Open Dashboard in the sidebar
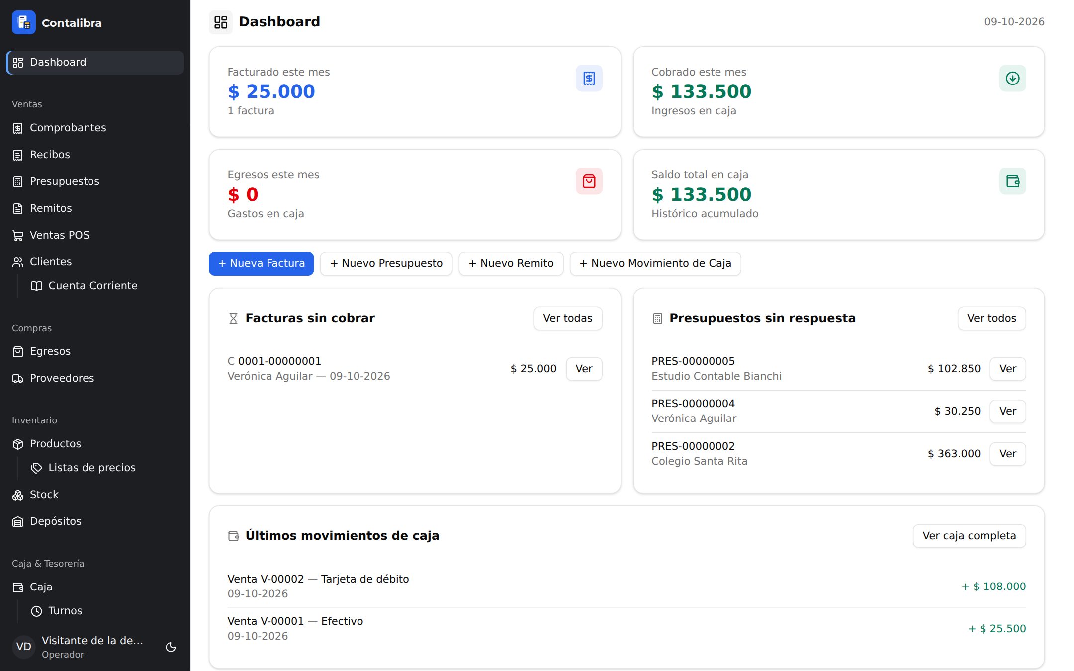The height and width of the screenshot is (671, 1074). [x=95, y=62]
